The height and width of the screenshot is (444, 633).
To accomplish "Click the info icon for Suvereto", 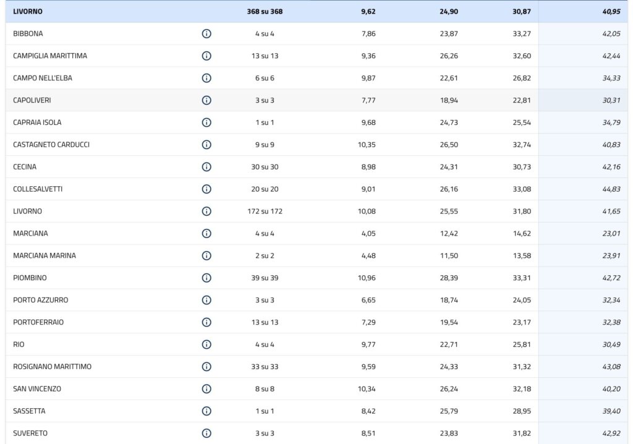I will pyautogui.click(x=206, y=433).
